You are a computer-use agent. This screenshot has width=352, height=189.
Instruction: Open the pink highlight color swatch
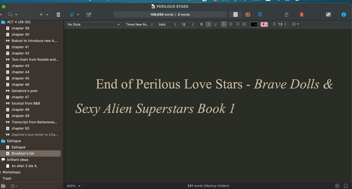tap(264, 24)
